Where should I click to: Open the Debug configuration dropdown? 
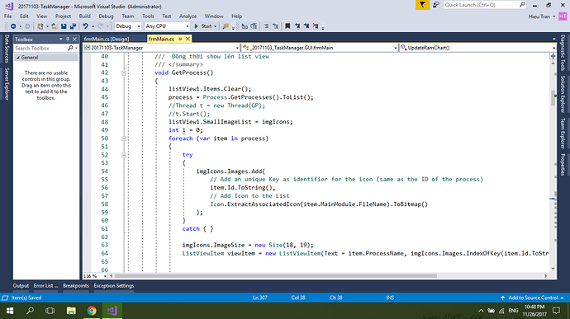click(x=128, y=26)
